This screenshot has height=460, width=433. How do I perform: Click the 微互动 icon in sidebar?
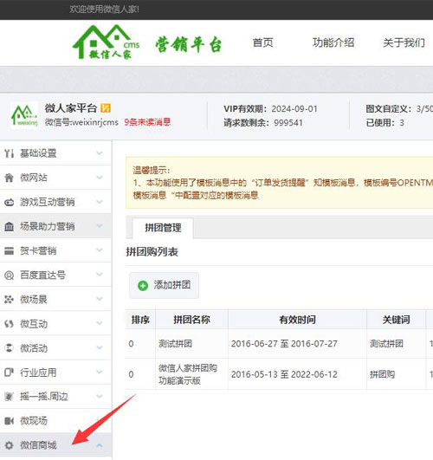click(x=9, y=324)
